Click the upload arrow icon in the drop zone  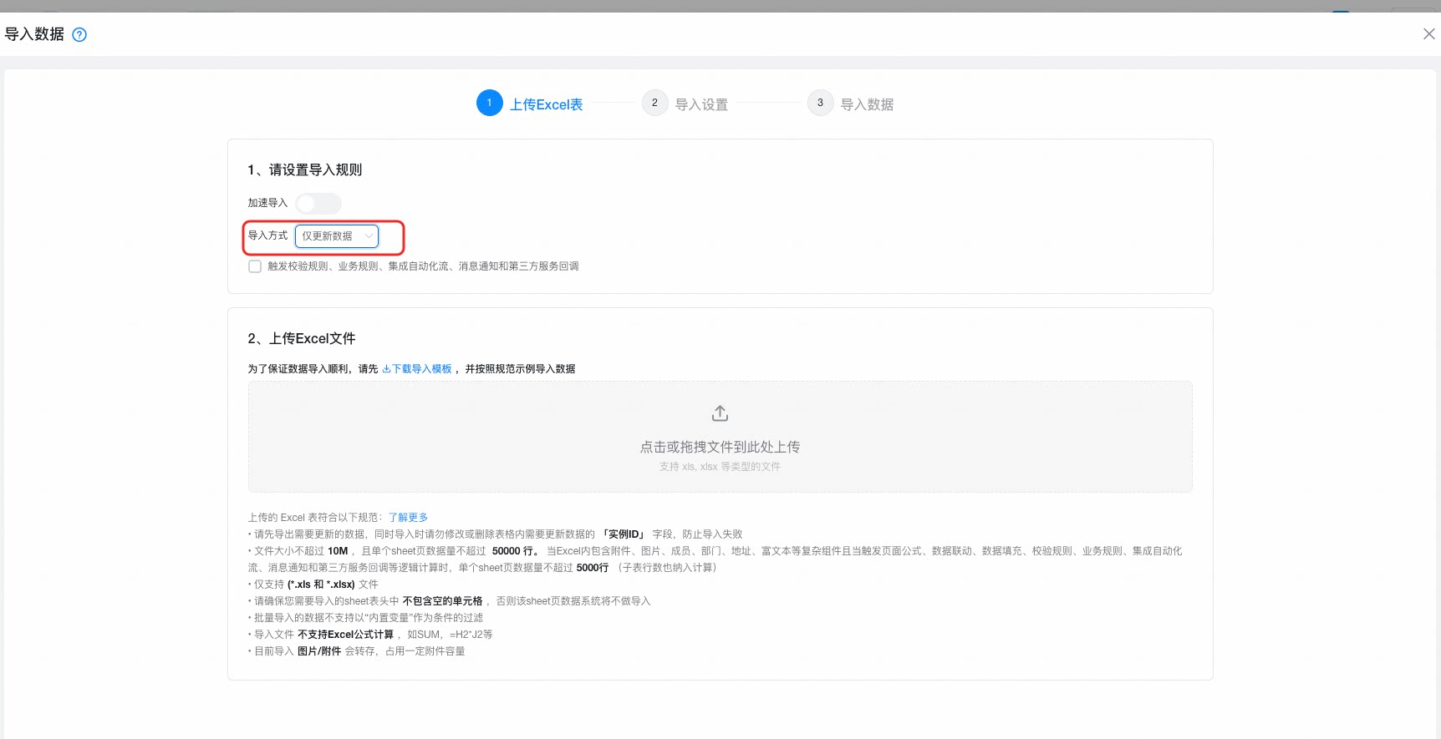tap(720, 413)
